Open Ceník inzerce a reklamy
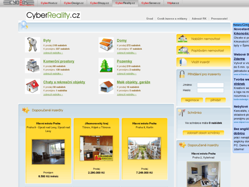The image size is (249, 187). click(172, 19)
